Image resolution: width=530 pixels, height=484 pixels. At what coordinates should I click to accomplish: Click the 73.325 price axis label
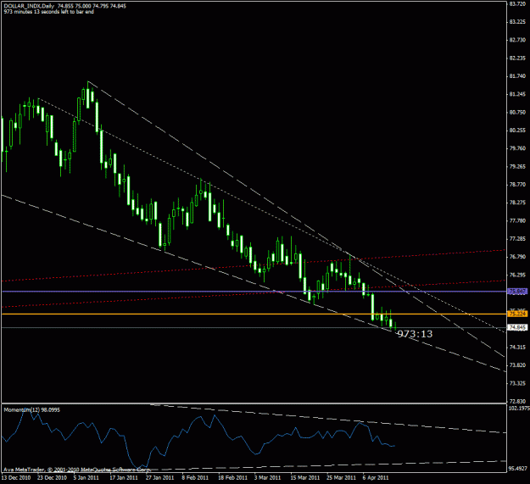(x=517, y=383)
